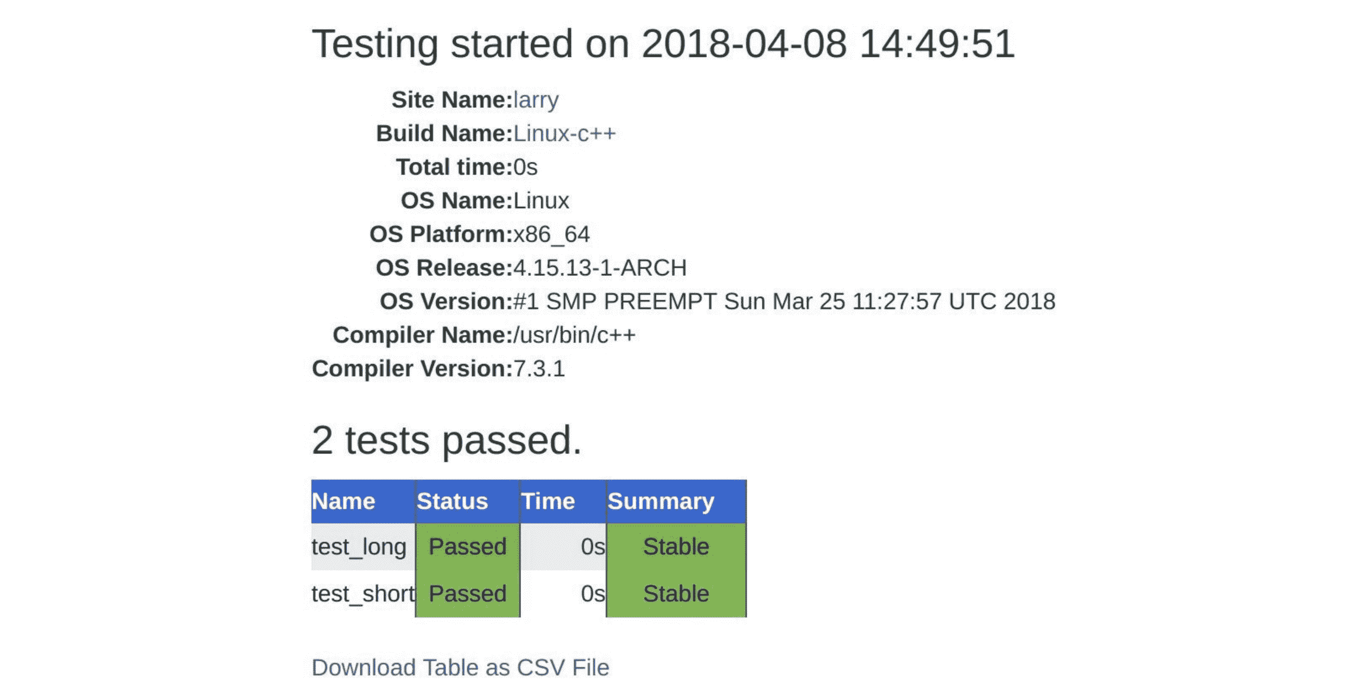The width and height of the screenshot is (1354, 690).
Task: Click the 2 tests passed heading
Action: (x=446, y=440)
